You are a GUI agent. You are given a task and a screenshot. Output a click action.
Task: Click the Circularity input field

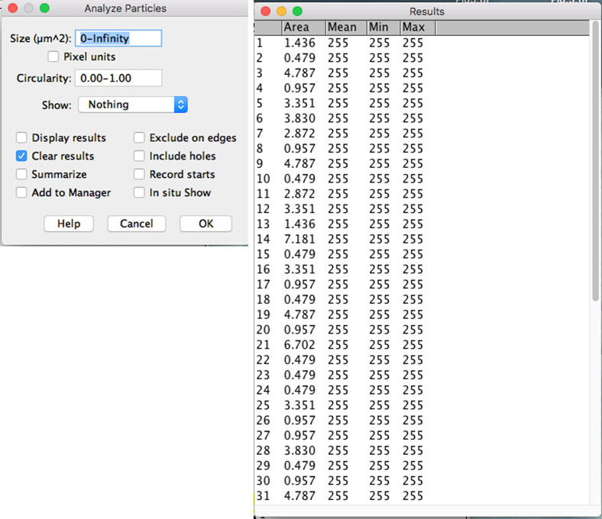tap(118, 78)
